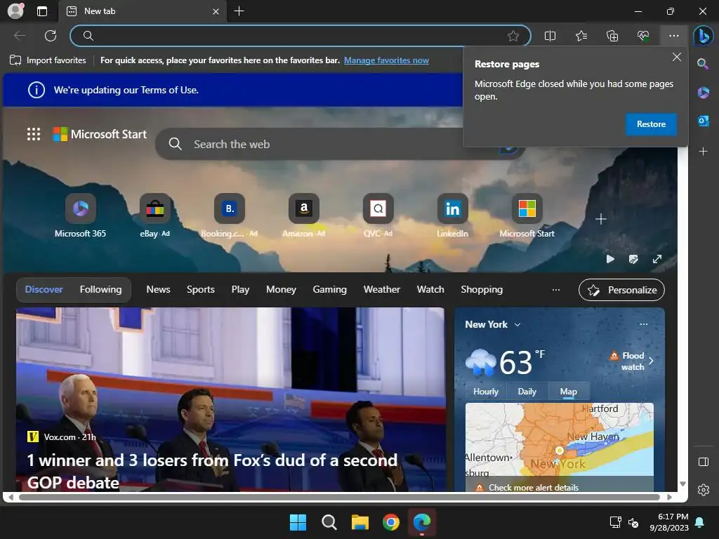Screen dimensions: 719x539
Task: Switch to the Following tab
Action: coord(100,289)
